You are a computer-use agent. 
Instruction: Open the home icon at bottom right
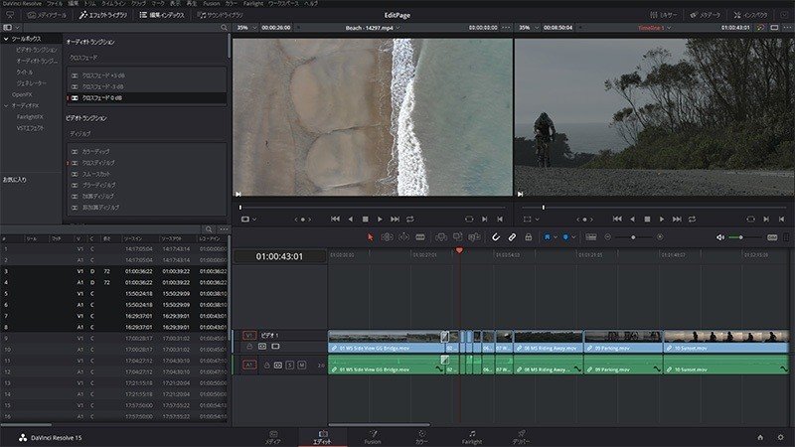click(x=760, y=437)
